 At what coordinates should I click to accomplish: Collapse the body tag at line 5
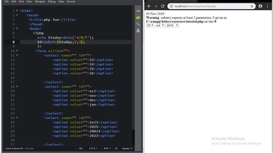coord(17,28)
